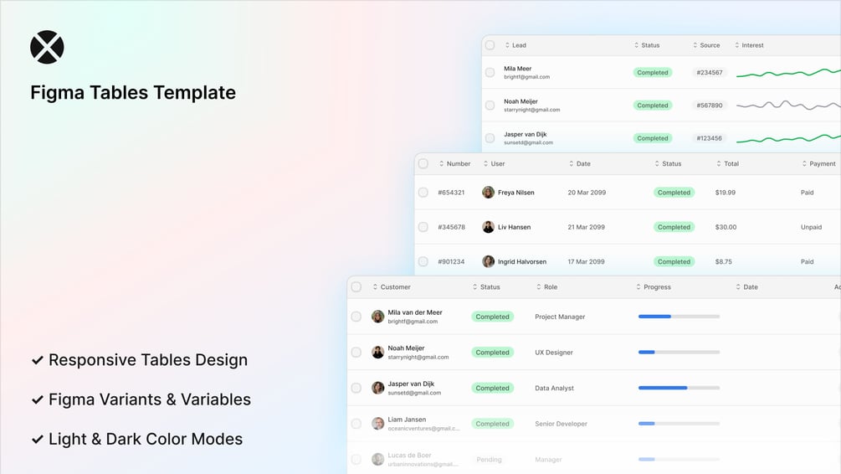Check the row for order #345678

click(423, 227)
